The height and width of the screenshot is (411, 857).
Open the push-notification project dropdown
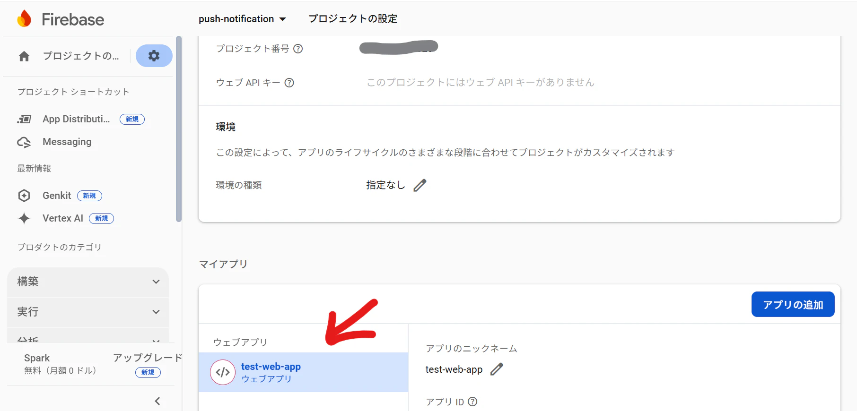point(243,19)
